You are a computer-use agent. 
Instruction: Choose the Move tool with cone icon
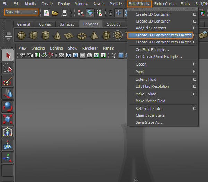(8, 94)
